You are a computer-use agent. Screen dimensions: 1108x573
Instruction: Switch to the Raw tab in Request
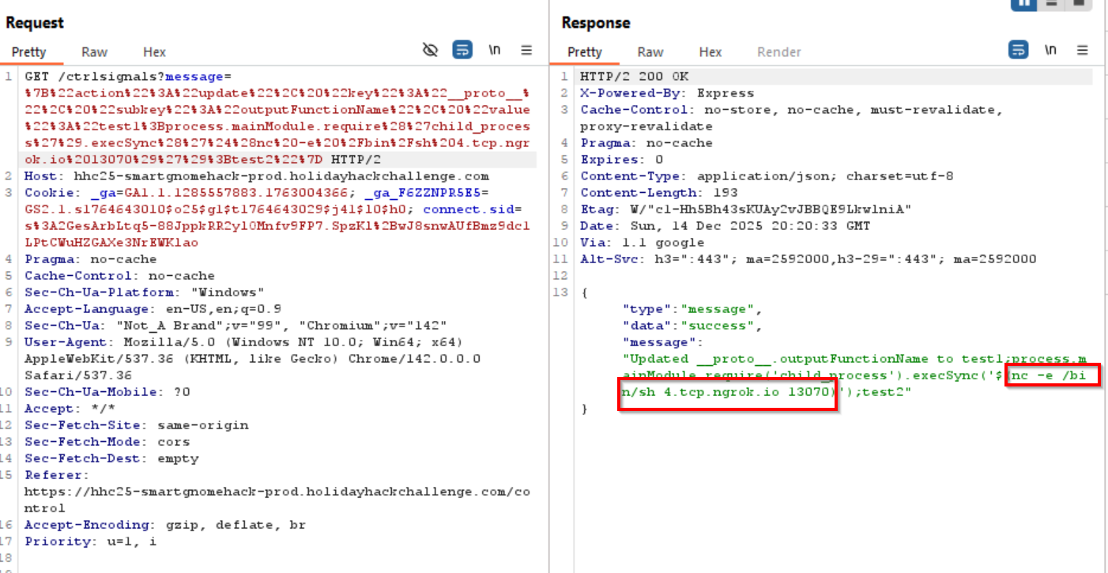pyautogui.click(x=94, y=52)
